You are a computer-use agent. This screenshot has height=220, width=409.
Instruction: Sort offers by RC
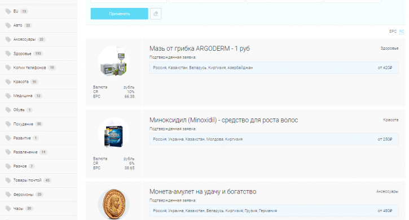coord(402,32)
